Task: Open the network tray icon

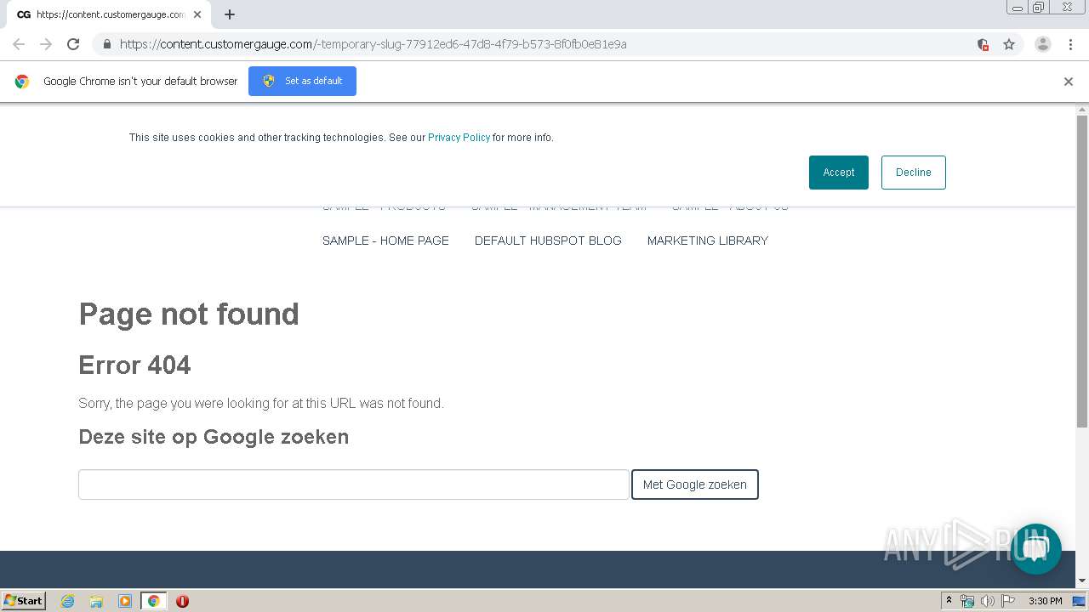Action: click(967, 601)
